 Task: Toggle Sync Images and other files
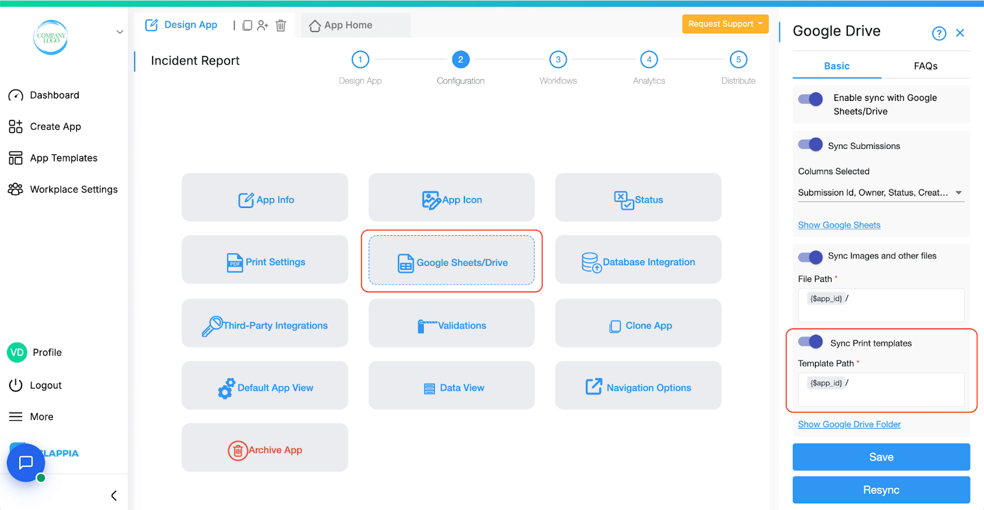point(811,257)
